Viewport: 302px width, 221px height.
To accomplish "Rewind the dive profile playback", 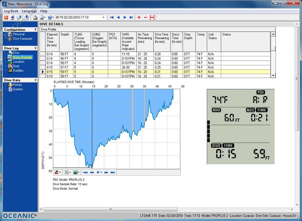I will click(x=92, y=173).
